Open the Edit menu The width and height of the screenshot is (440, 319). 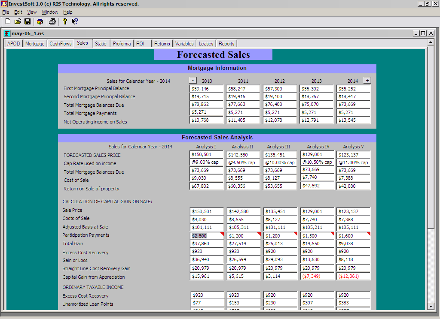click(18, 12)
